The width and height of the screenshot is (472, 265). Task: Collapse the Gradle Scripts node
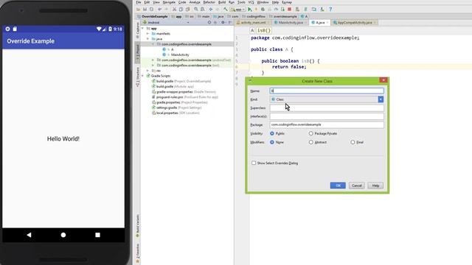pos(142,76)
